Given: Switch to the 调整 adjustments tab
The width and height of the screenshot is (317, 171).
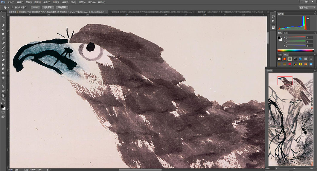Looking at the screenshot, I should pyautogui.click(x=280, y=55).
